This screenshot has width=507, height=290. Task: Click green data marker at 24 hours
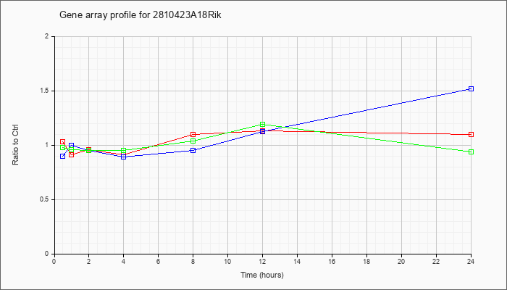(x=471, y=152)
